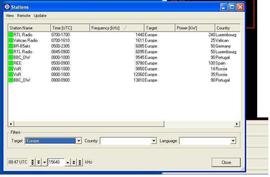Open the Update menu

[x=40, y=16]
